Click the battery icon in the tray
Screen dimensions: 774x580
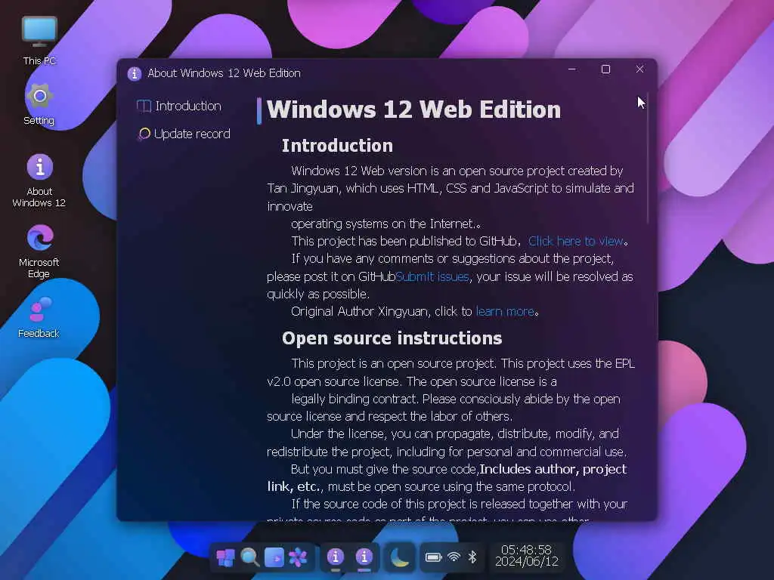[433, 557]
